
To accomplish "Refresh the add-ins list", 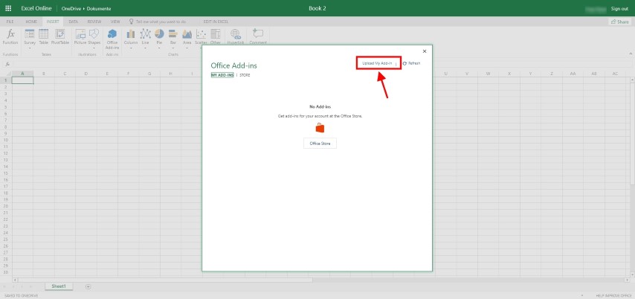I will pyautogui.click(x=411, y=63).
